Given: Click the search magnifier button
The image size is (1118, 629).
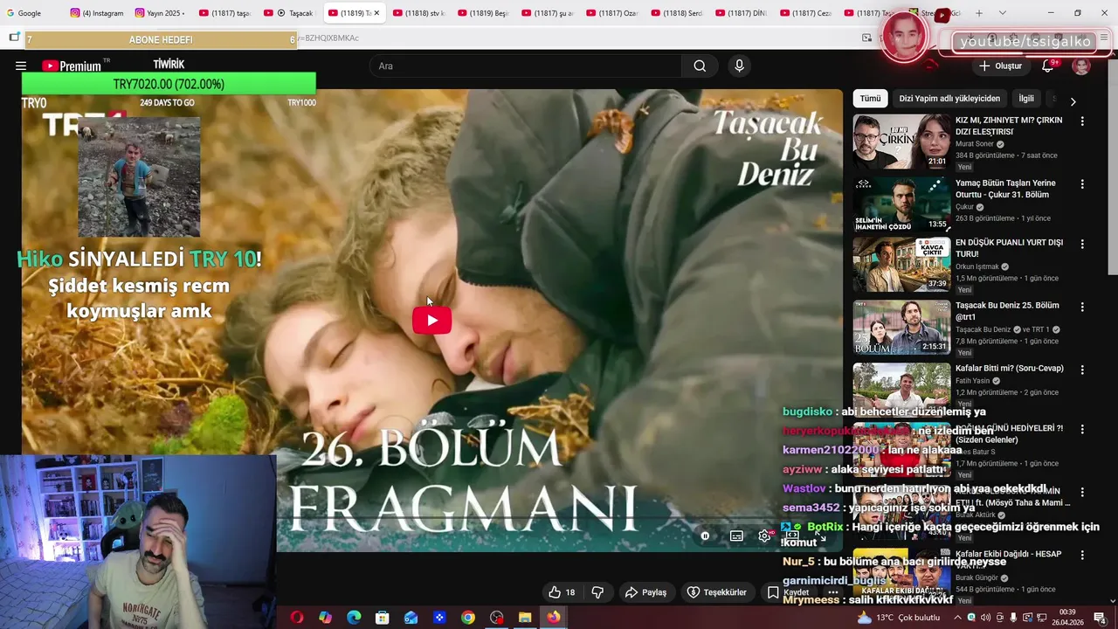Looking at the screenshot, I should [700, 66].
